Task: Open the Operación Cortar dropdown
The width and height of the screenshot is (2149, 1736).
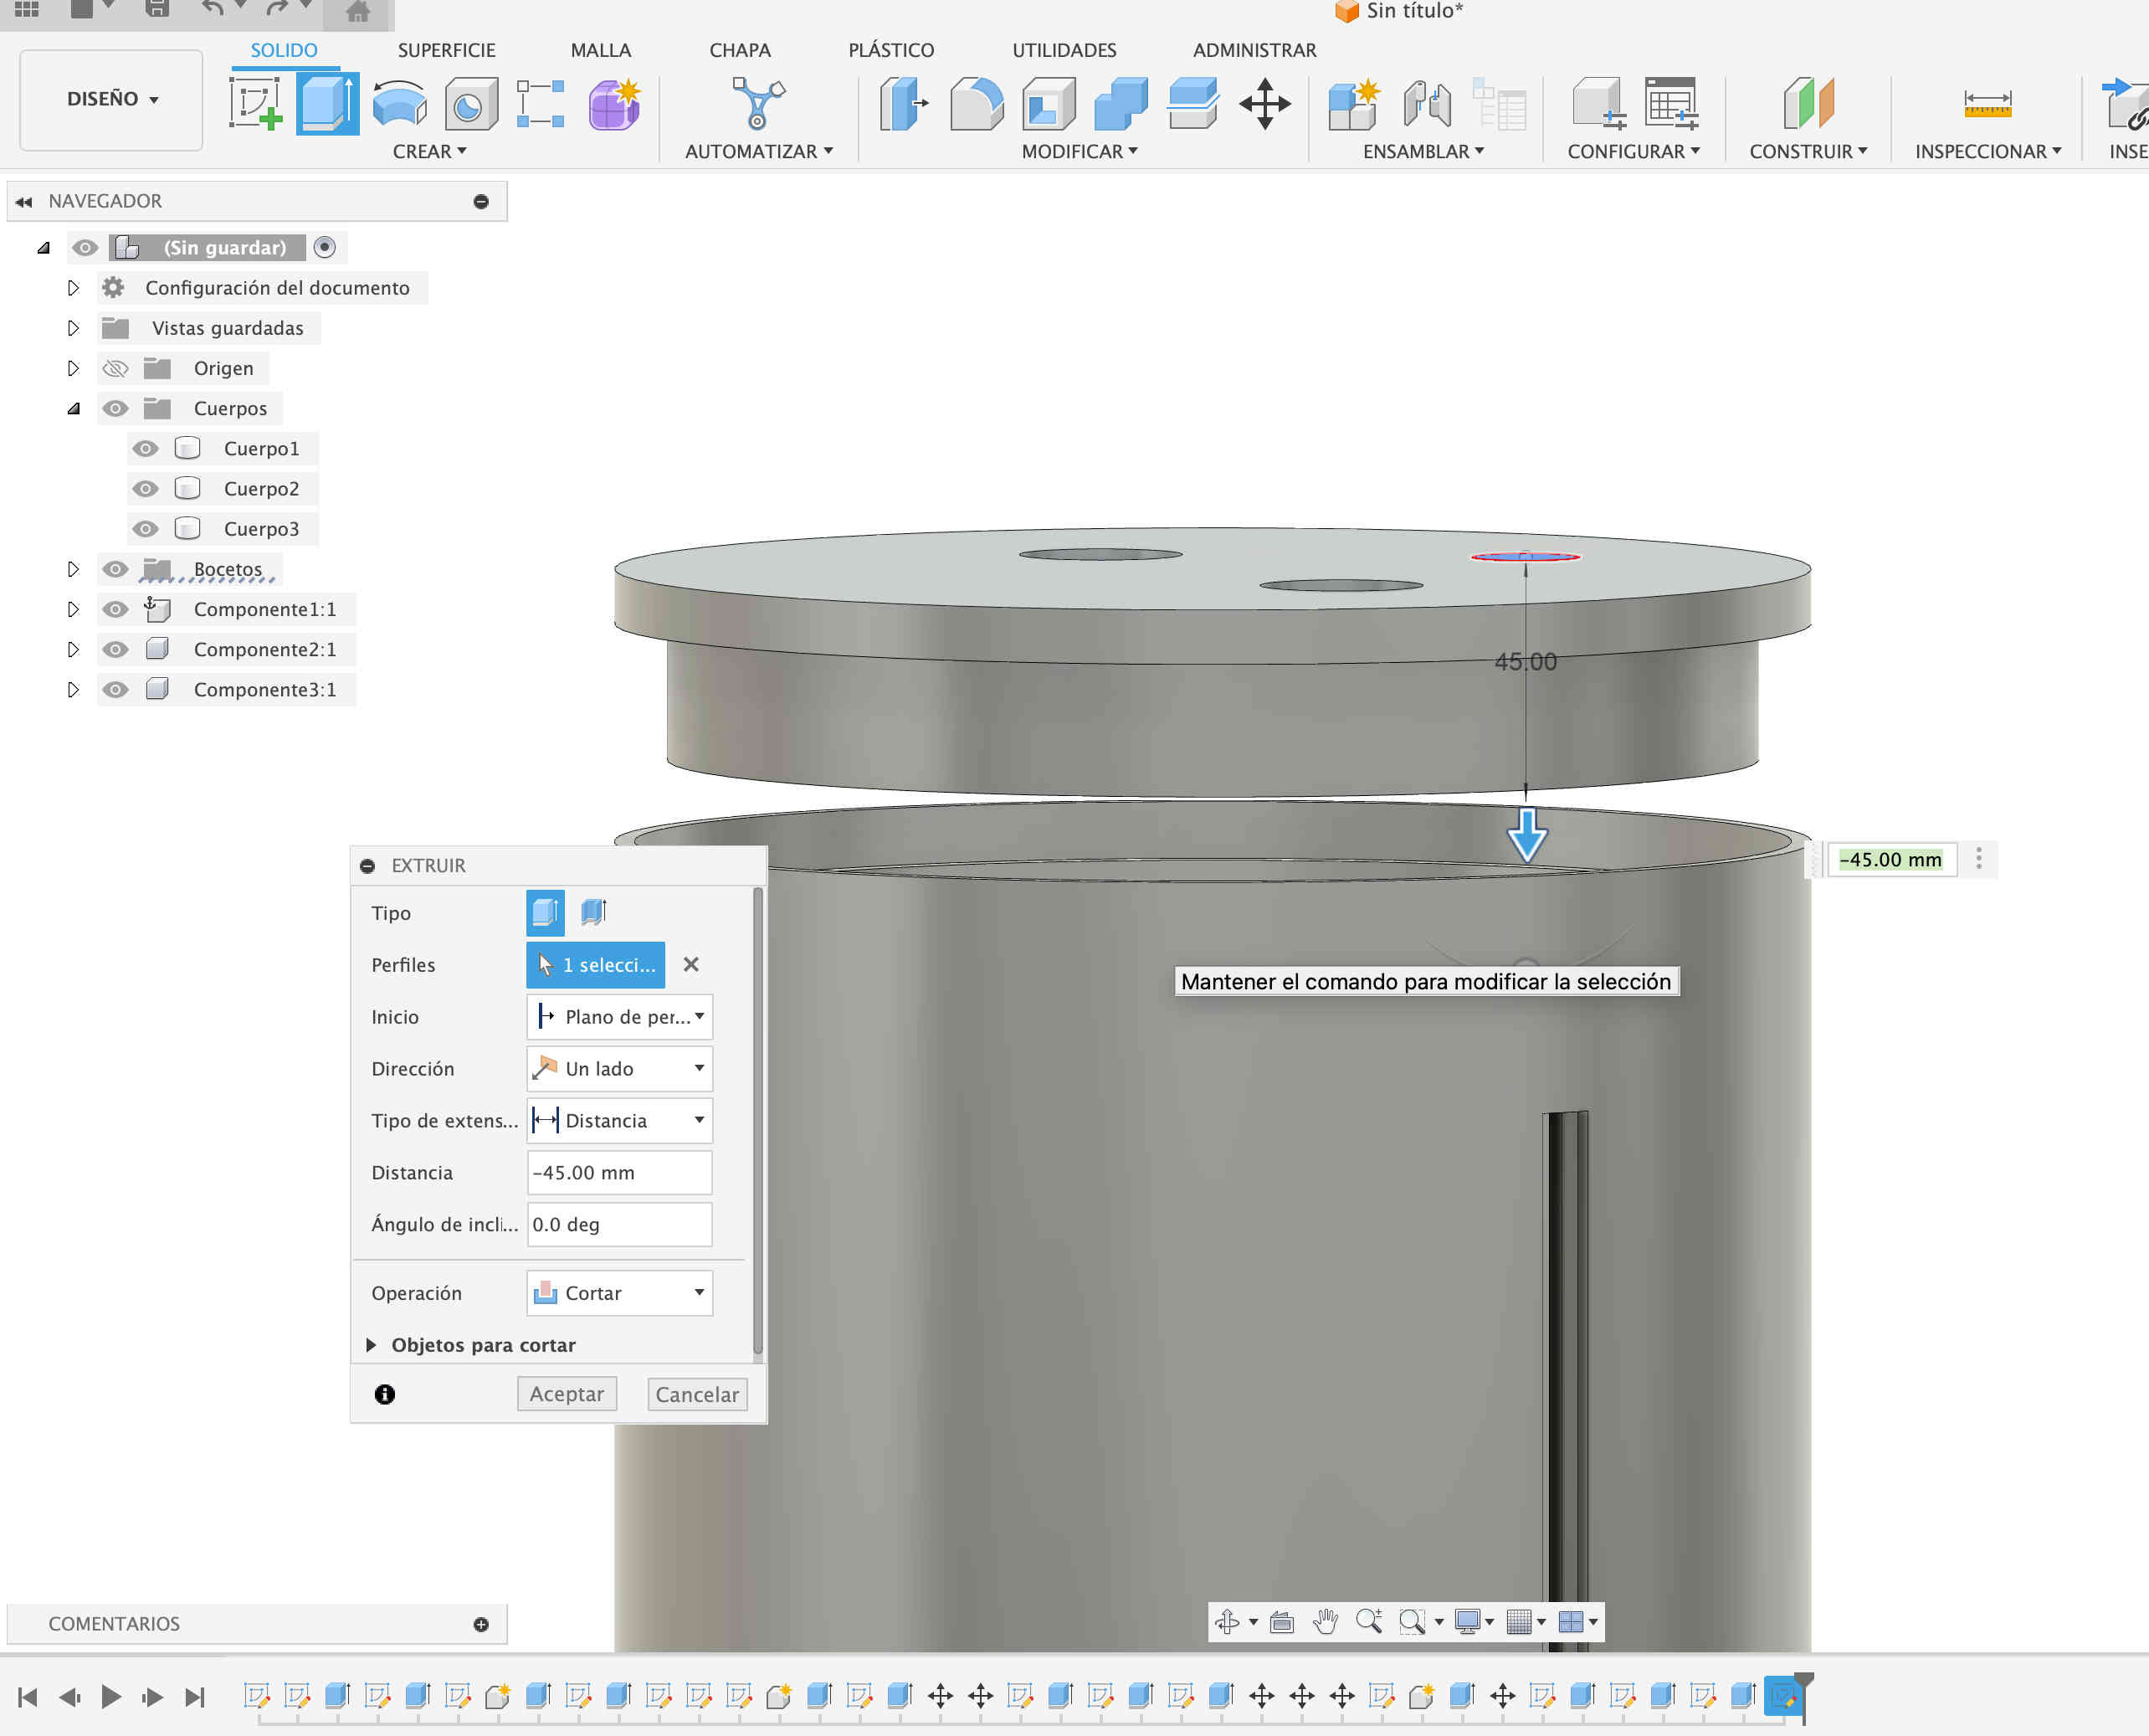Action: 618,1293
